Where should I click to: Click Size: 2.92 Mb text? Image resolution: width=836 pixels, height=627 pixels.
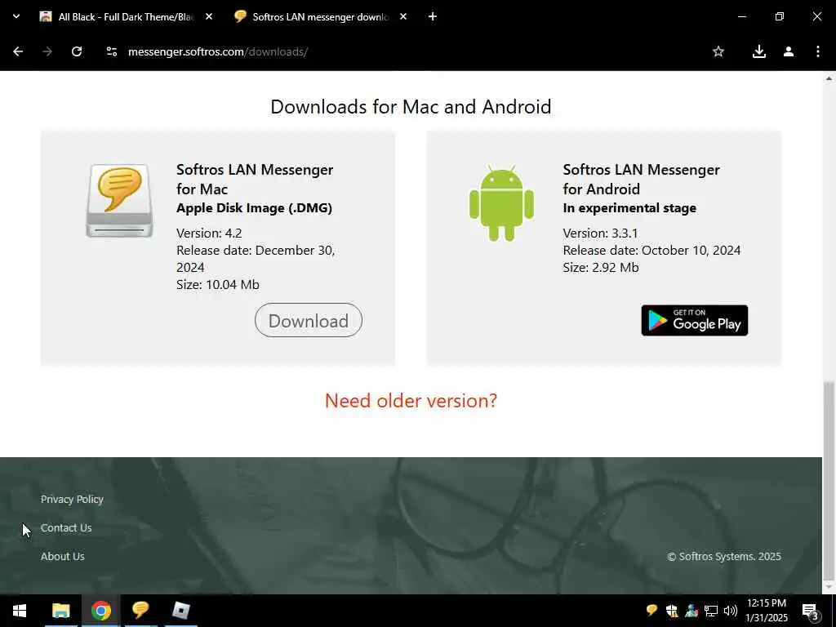click(x=601, y=267)
